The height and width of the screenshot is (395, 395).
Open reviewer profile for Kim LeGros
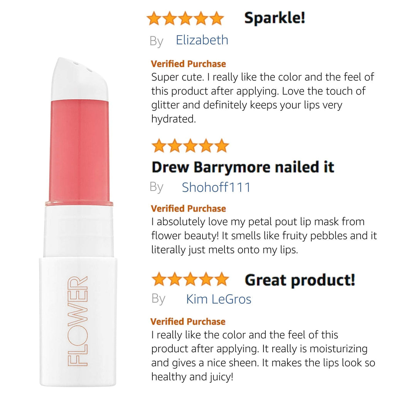[219, 299]
